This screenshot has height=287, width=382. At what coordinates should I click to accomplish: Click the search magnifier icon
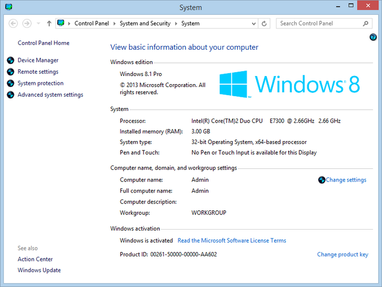[366, 24]
